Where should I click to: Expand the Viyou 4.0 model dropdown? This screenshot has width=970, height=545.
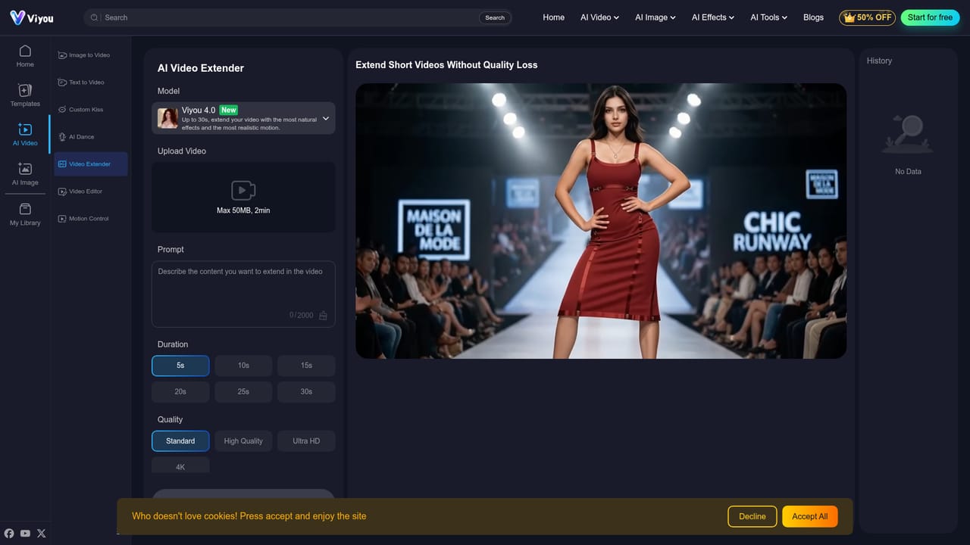pos(243,118)
